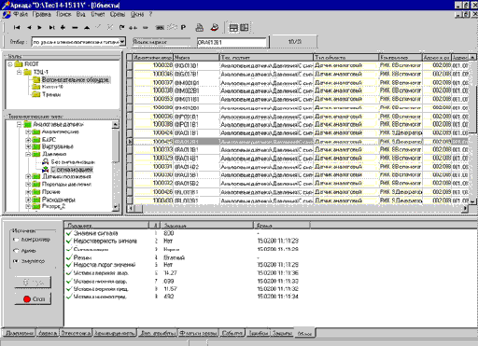Click the minus (delete record) toolbar icon

coord(75,28)
